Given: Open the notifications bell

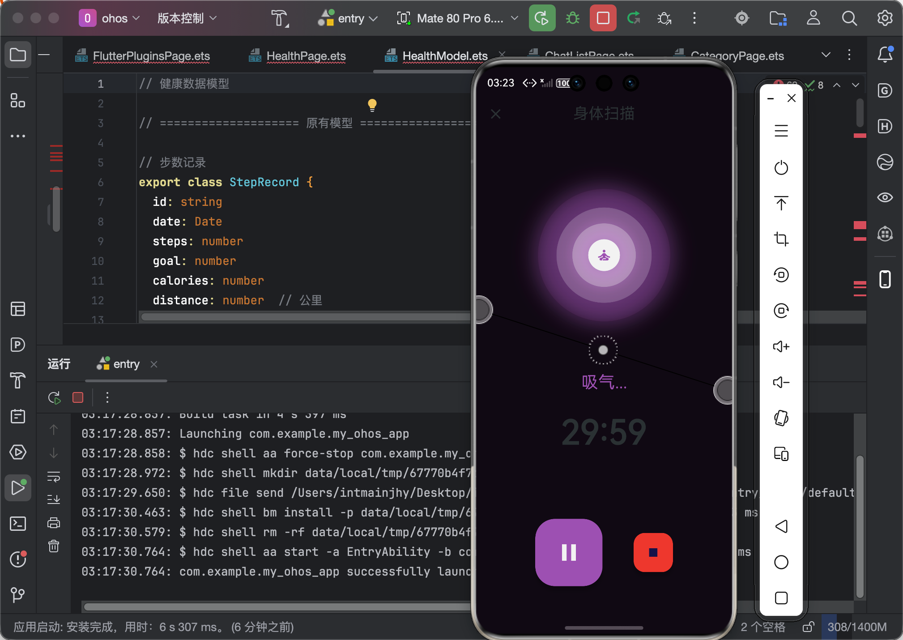Looking at the screenshot, I should 885,54.
